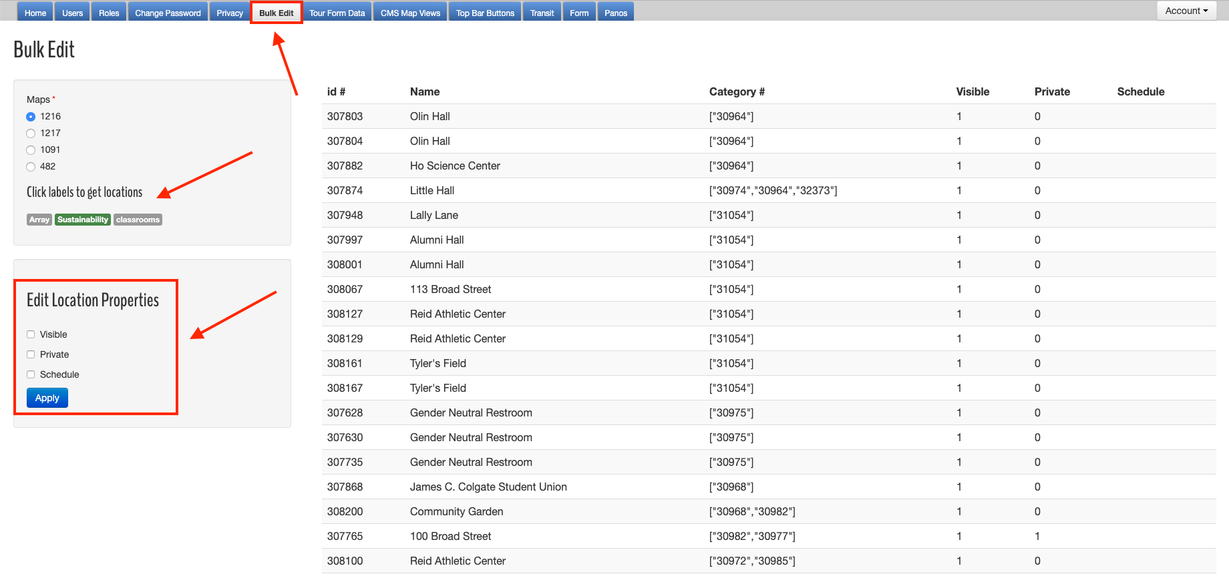
Task: Click the Ho Science Center name
Action: [x=455, y=166]
